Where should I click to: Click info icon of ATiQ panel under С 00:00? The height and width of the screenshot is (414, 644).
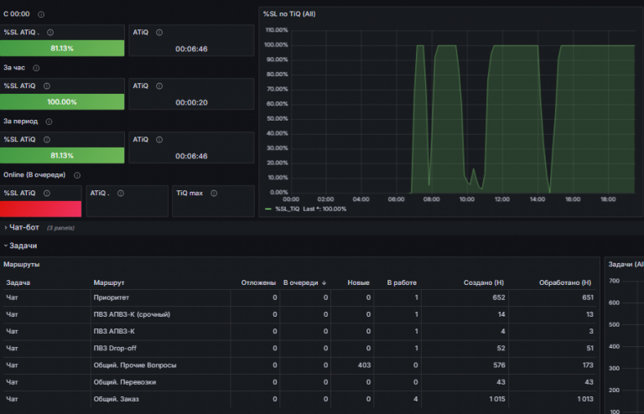coord(159,33)
